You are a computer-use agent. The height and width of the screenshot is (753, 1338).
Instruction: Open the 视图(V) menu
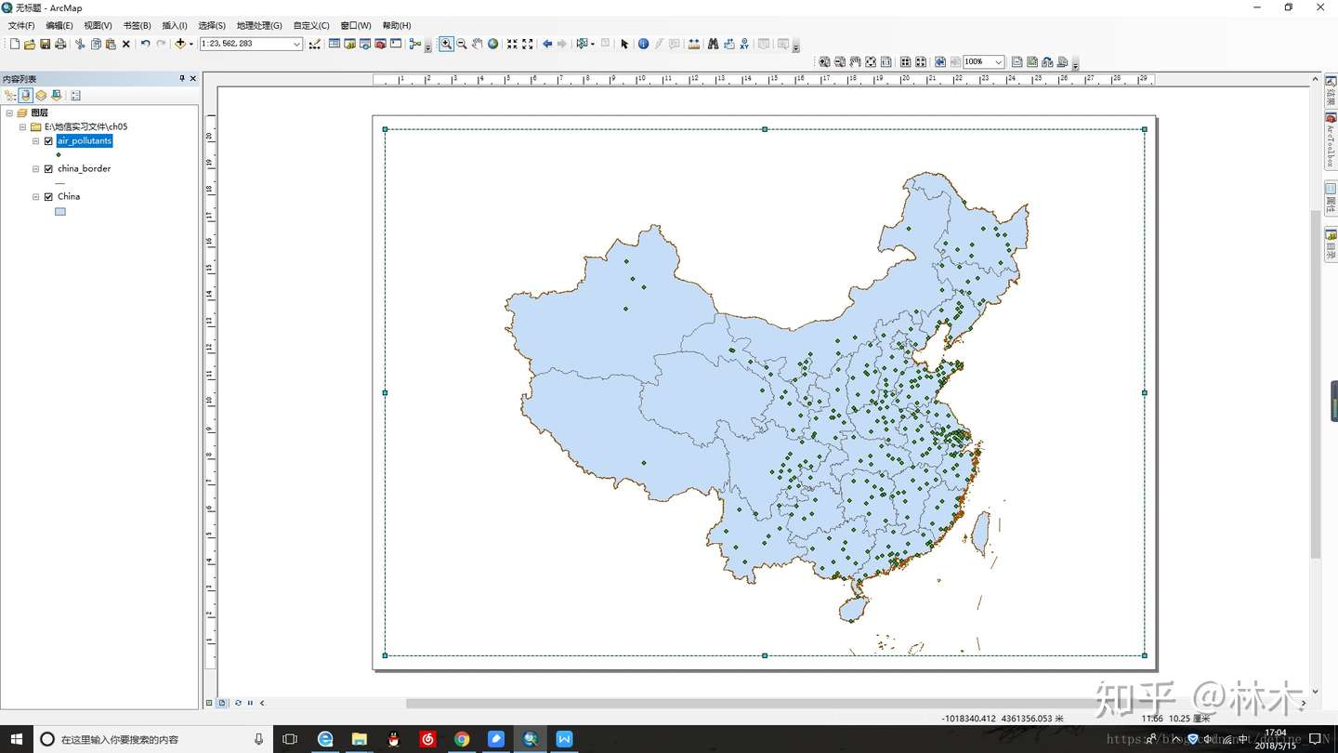(98, 26)
